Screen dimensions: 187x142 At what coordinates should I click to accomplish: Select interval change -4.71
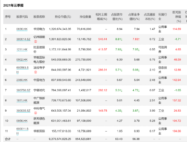(178, 39)
